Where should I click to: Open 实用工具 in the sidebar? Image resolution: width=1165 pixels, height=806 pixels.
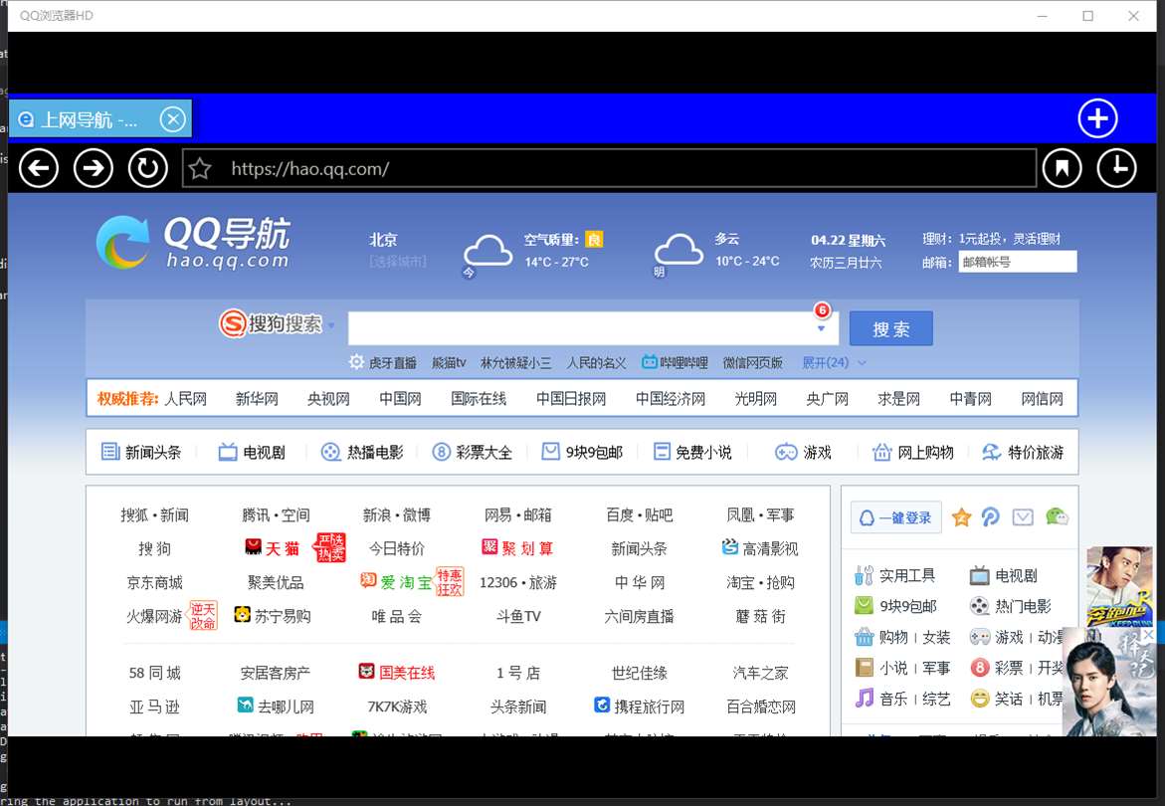(x=895, y=575)
